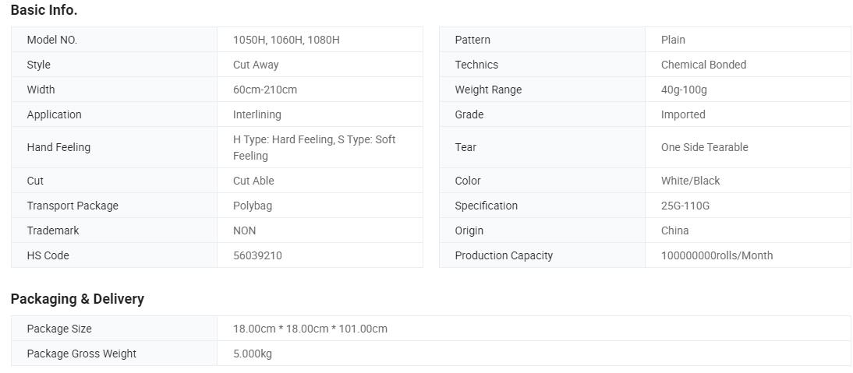Select the 40g-100g weight range value
The image size is (853, 373).
(684, 90)
